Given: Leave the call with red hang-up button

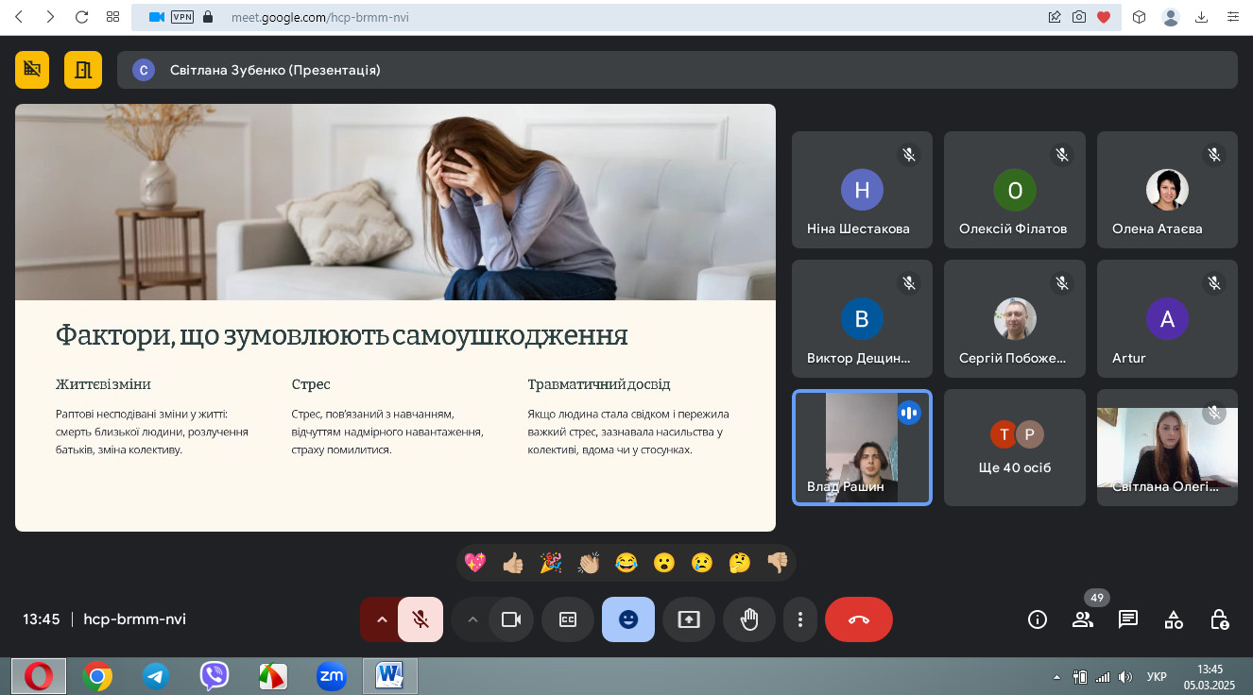Looking at the screenshot, I should pyautogui.click(x=858, y=619).
